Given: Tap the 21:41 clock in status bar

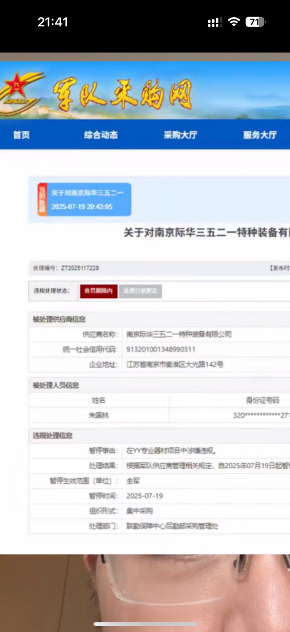Looking at the screenshot, I should click(x=53, y=22).
